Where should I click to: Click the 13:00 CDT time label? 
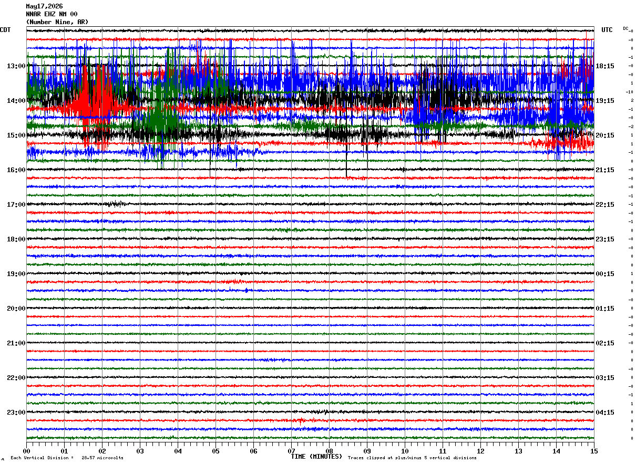pyautogui.click(x=16, y=66)
